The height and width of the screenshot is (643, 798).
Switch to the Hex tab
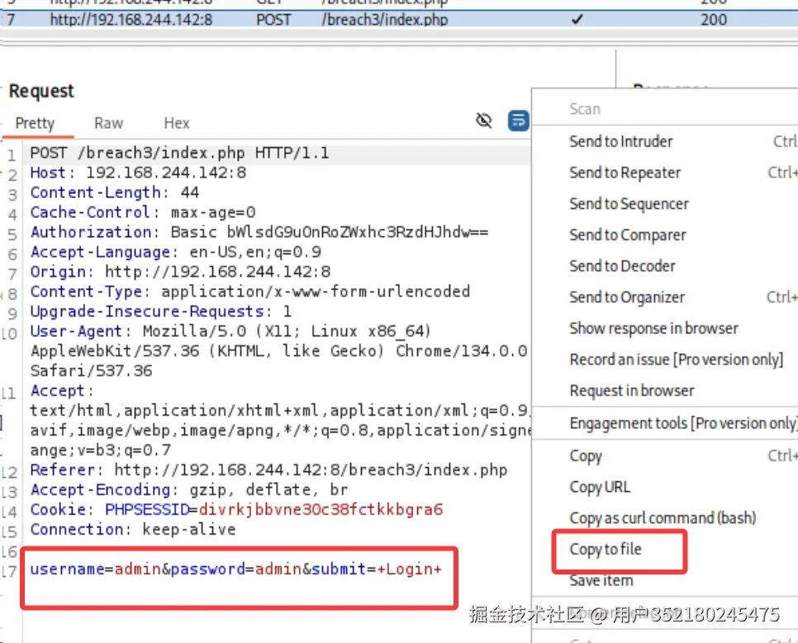pos(177,123)
